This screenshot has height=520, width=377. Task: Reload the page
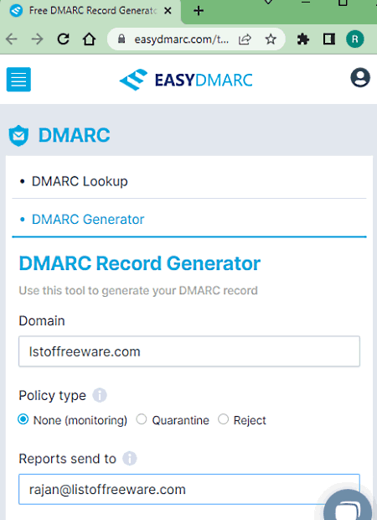tap(63, 39)
